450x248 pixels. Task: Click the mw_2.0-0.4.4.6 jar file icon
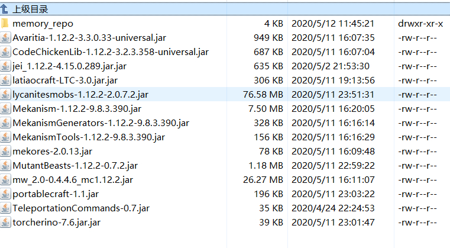5,180
